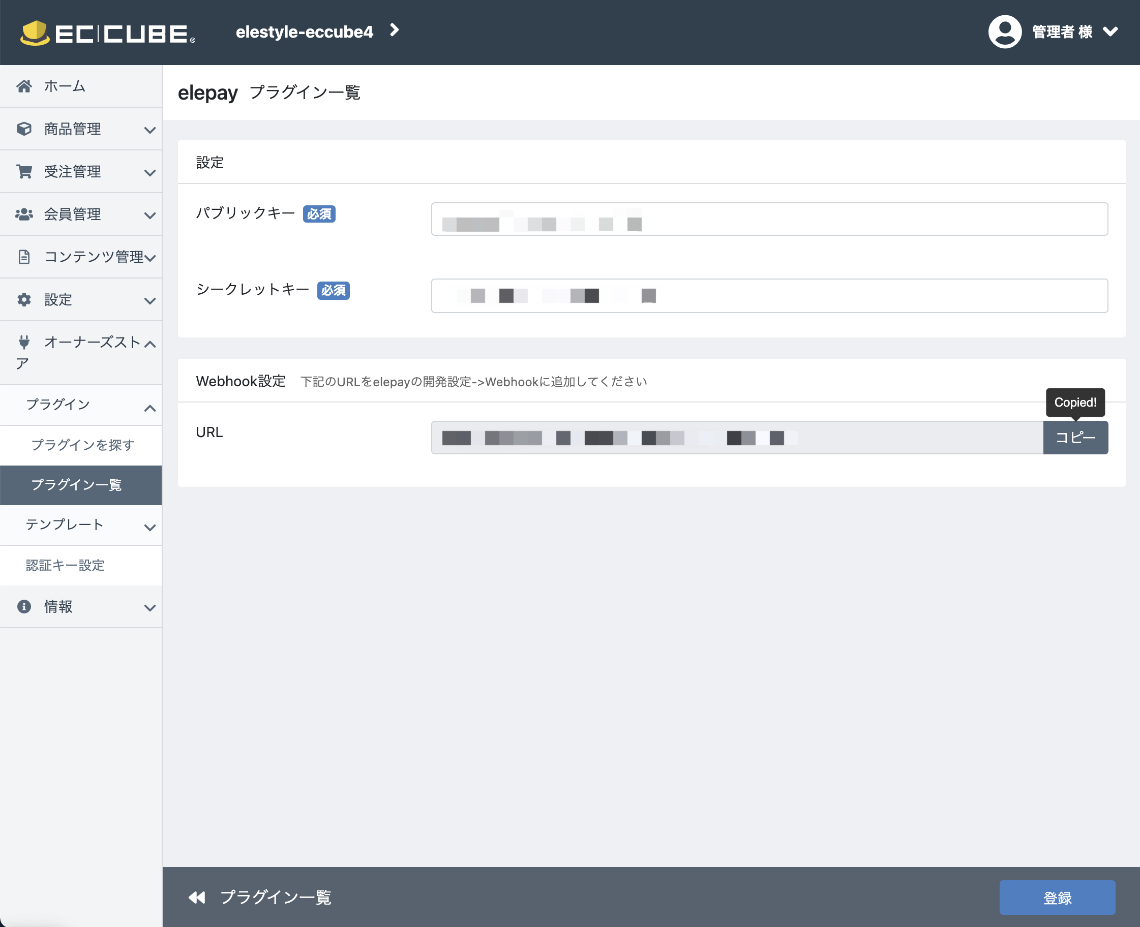Click the blue 登録 button
This screenshot has width=1140, height=927.
(x=1057, y=898)
